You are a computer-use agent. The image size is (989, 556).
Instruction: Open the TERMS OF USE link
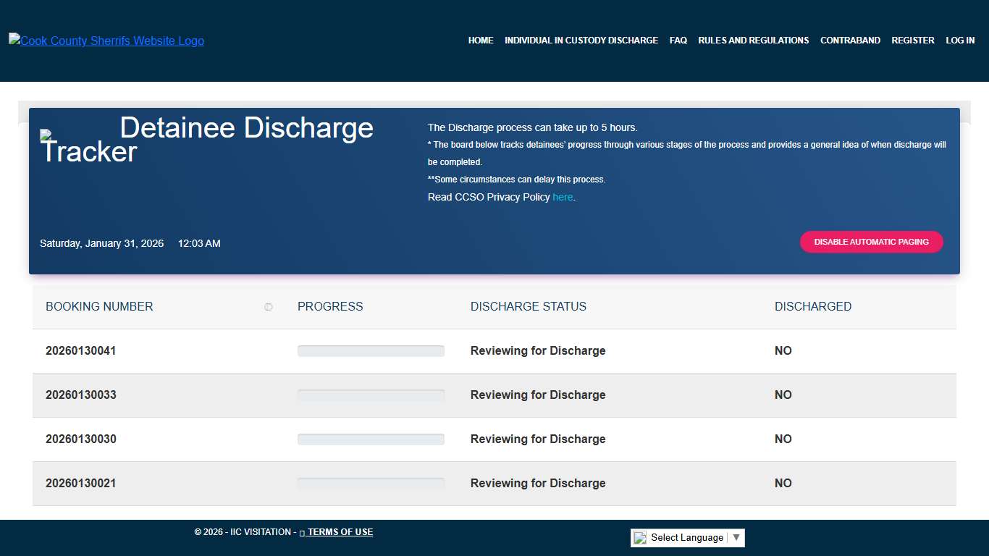pos(340,532)
